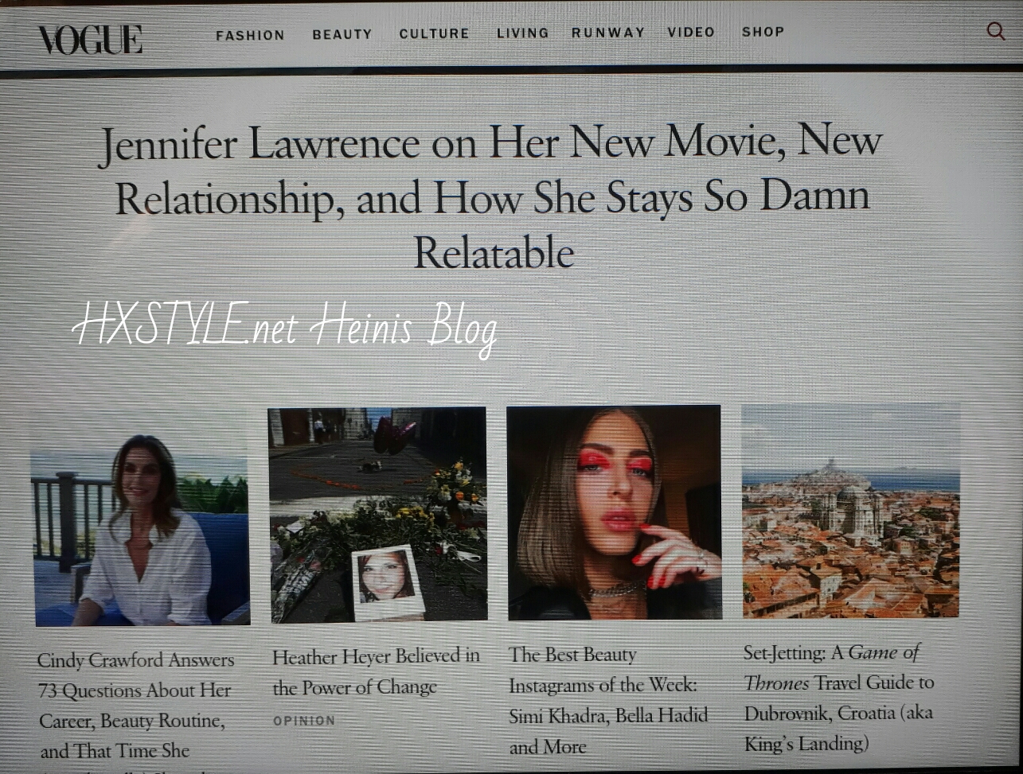Read Cindy Crawford Answers 73 Questions article
Viewport: 1023px width, 774px height.
point(135,705)
